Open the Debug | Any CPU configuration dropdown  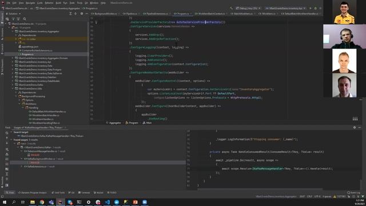tap(248, 8)
